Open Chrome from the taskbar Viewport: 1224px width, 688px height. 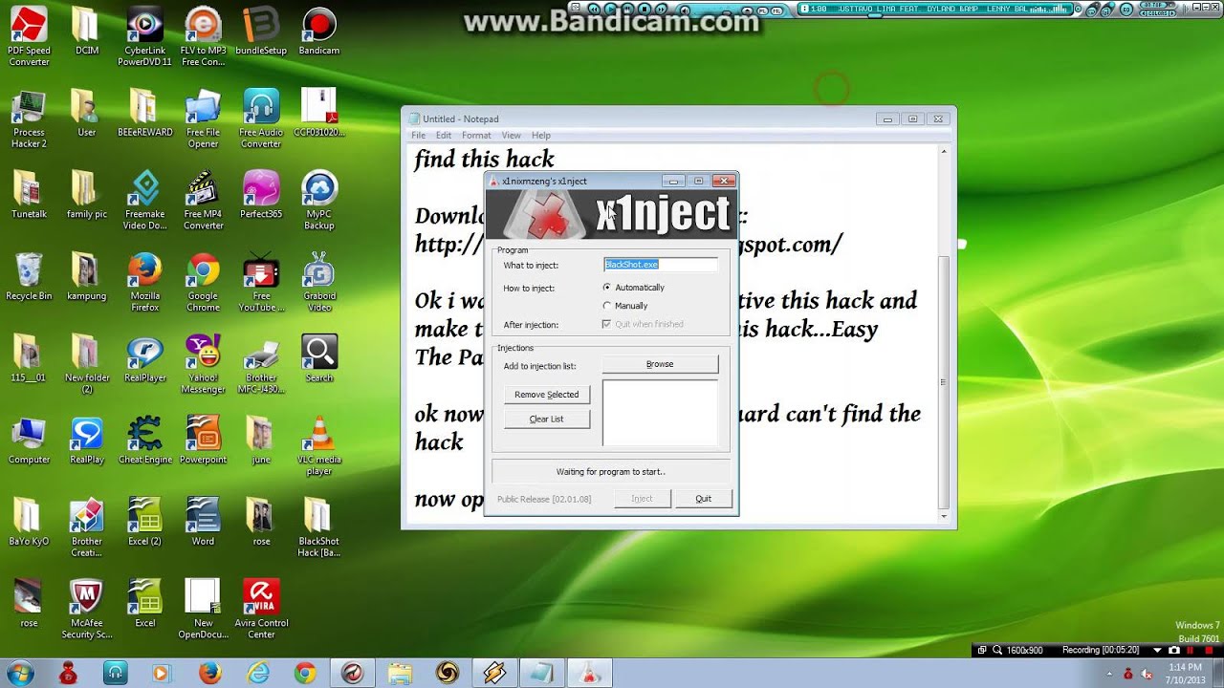point(305,674)
